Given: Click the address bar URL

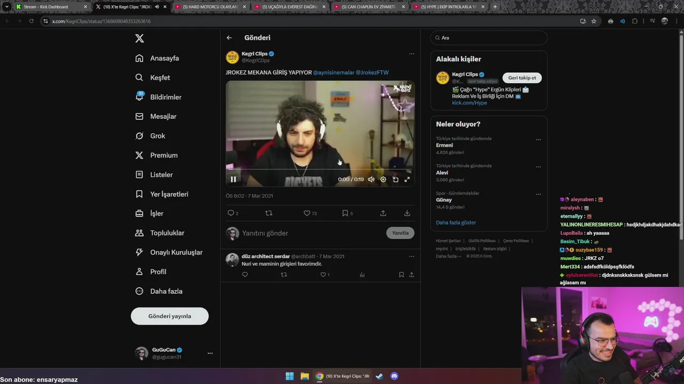Looking at the screenshot, I should (x=102, y=21).
